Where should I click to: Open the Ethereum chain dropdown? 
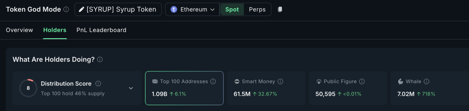192,9
